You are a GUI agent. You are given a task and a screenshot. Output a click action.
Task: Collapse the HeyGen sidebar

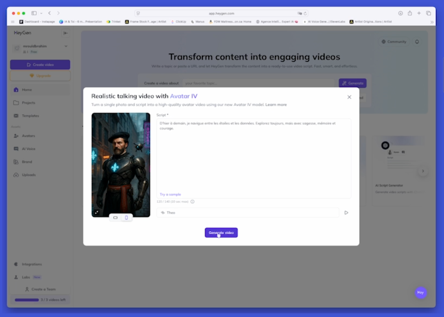[x=65, y=33]
